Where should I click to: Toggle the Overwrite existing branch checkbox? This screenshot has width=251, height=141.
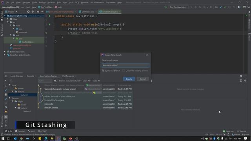pyautogui.click(x=124, y=70)
